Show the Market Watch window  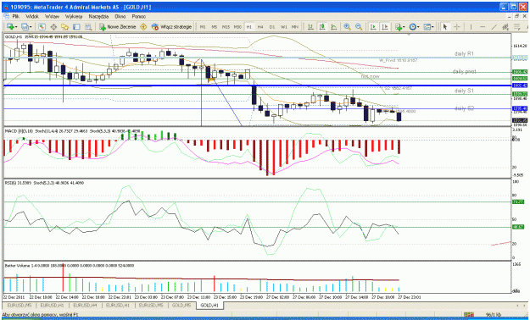click(x=42, y=27)
